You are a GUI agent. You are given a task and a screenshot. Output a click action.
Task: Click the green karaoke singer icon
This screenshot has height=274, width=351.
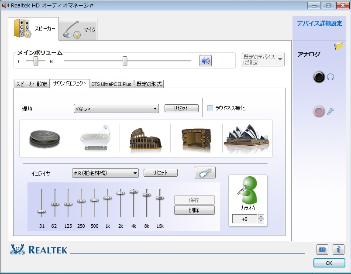(x=248, y=190)
